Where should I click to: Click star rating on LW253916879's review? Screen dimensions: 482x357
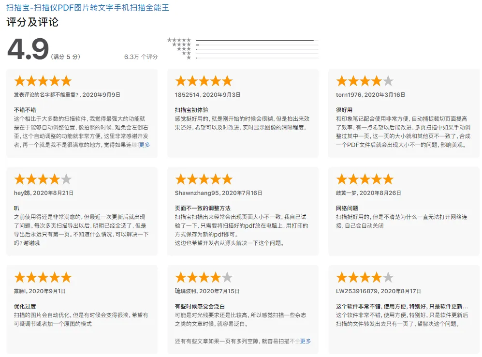point(365,278)
